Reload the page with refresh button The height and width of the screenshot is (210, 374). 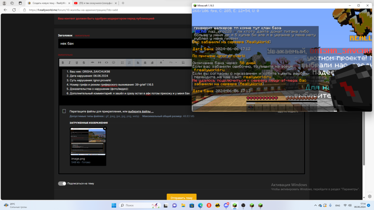(14, 10)
